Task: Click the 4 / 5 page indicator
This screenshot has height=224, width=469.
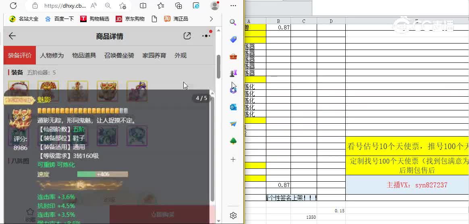Action: 201,98
